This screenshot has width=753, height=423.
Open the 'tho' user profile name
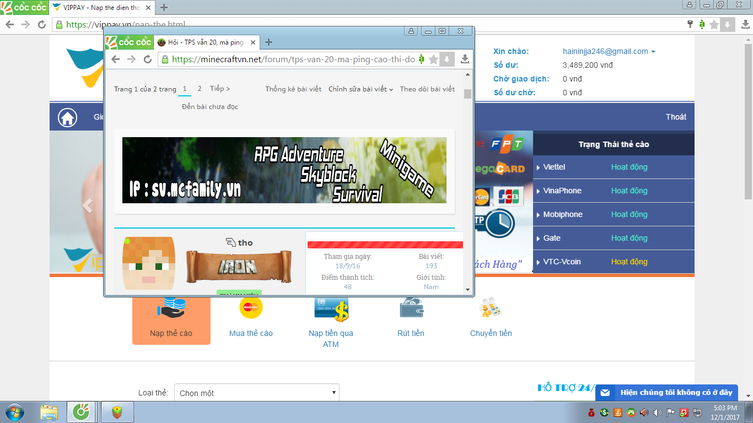[245, 242]
